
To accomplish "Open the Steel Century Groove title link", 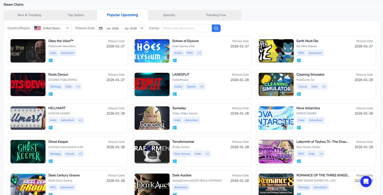I will 64,175.
